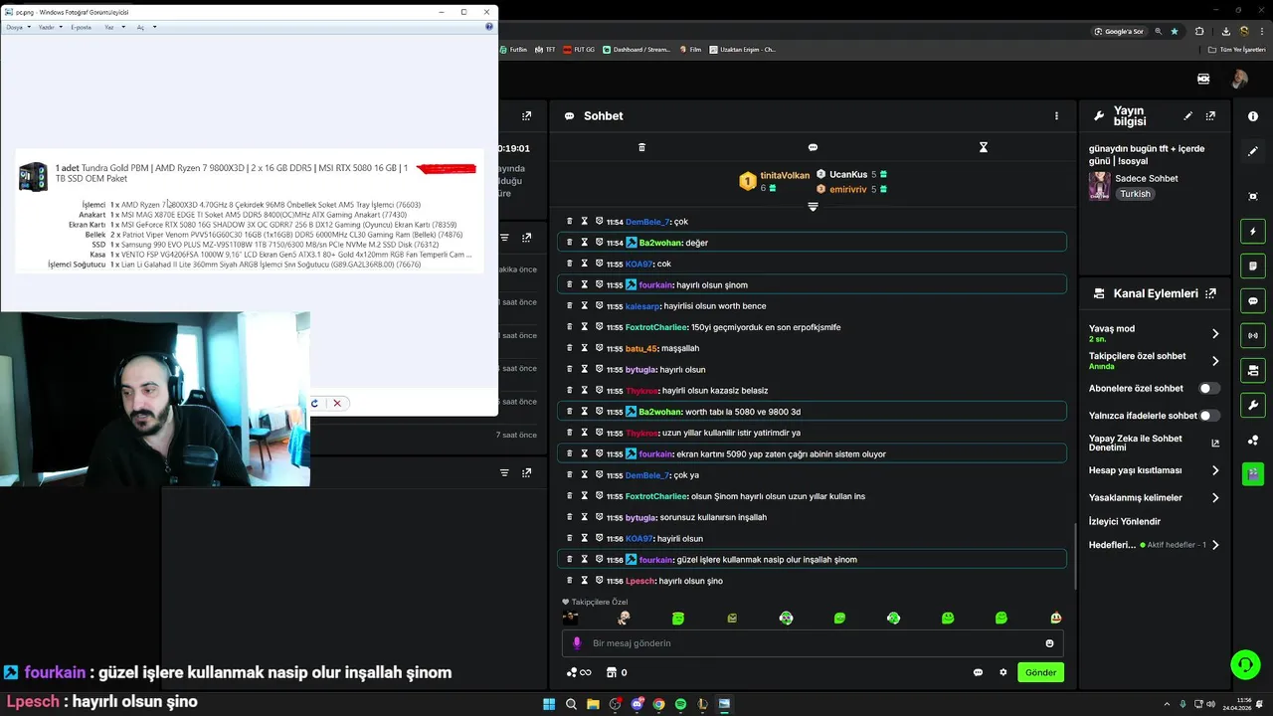The height and width of the screenshot is (716, 1273).
Task: Click the Turkish language tag
Action: [x=1135, y=194]
